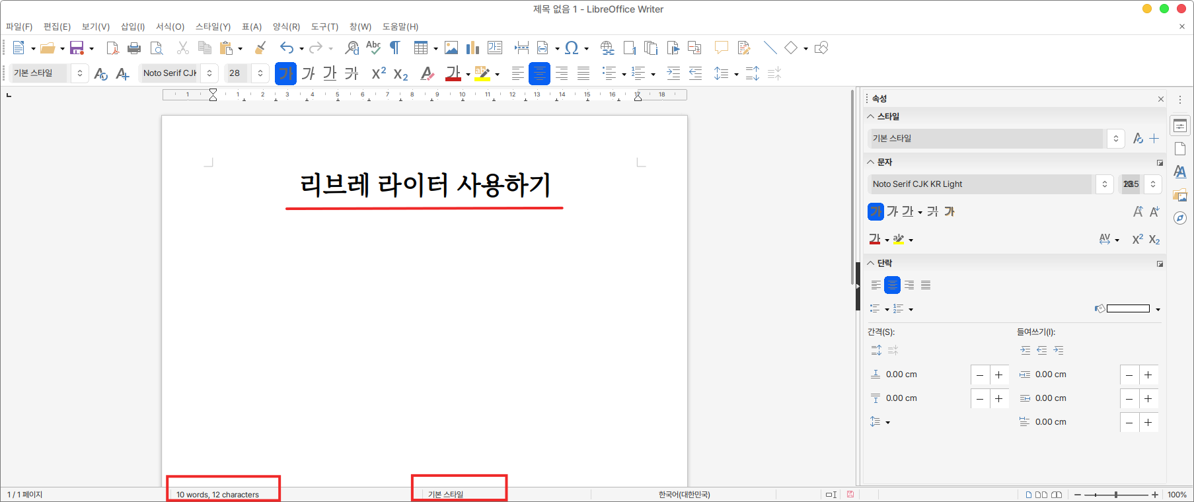Click the Save document icon
The width and height of the screenshot is (1194, 502).
pyautogui.click(x=77, y=48)
